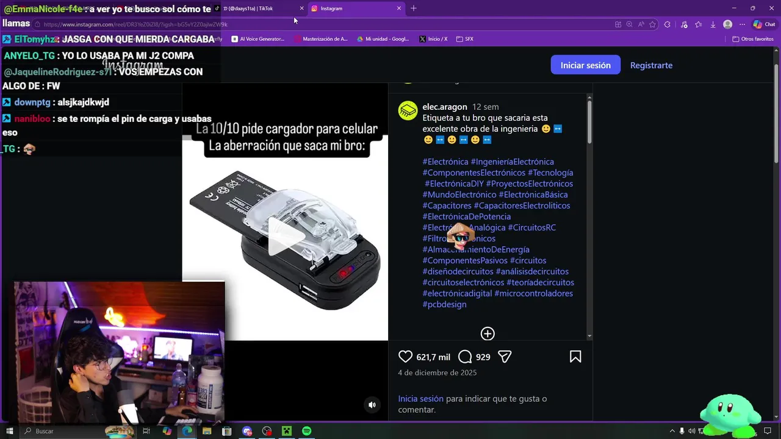Open OBS Studio on the taskbar
Image resolution: width=781 pixels, height=439 pixels.
point(267,431)
